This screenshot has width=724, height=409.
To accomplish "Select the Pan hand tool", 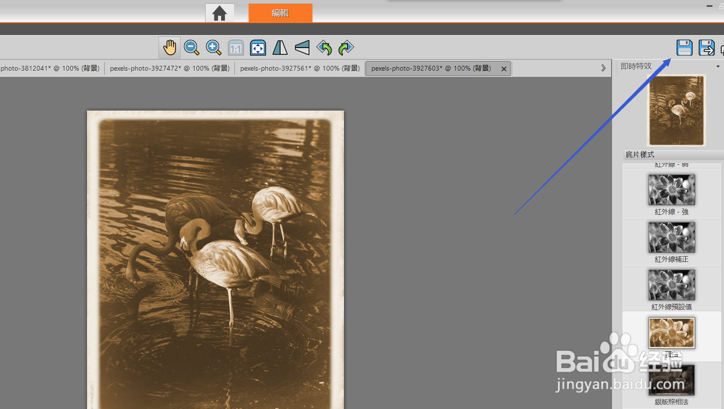I will (170, 48).
